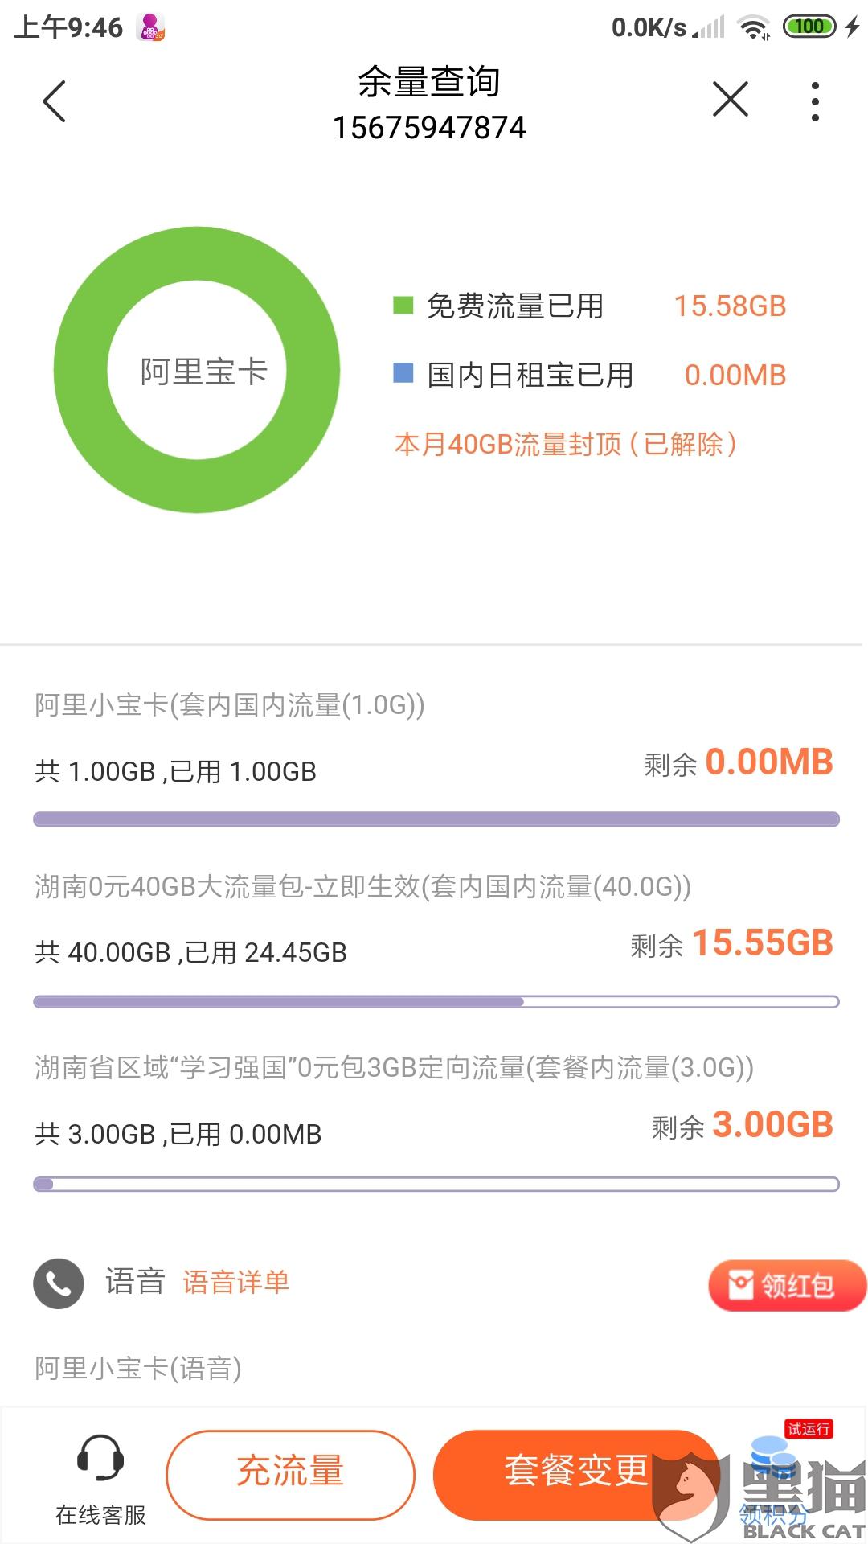The width and height of the screenshot is (868, 1544).
Task: Tap the back arrow icon
Action: point(54,102)
